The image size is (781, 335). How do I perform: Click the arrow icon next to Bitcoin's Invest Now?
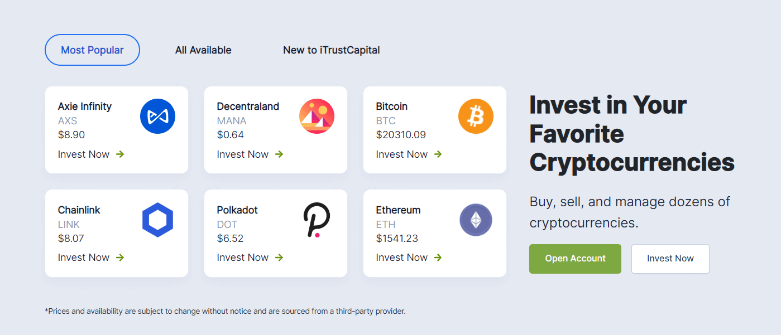(x=439, y=154)
